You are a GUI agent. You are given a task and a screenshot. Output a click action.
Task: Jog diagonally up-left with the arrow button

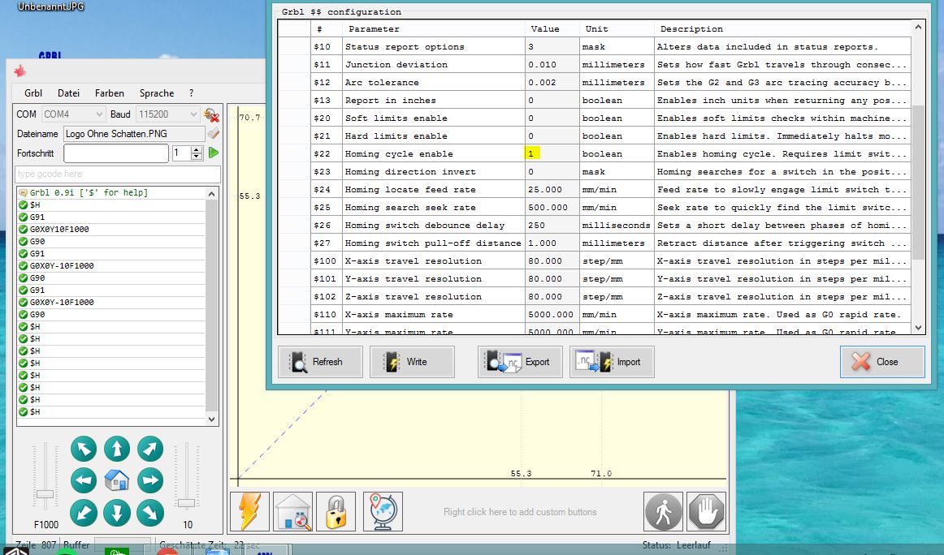pyautogui.click(x=84, y=449)
